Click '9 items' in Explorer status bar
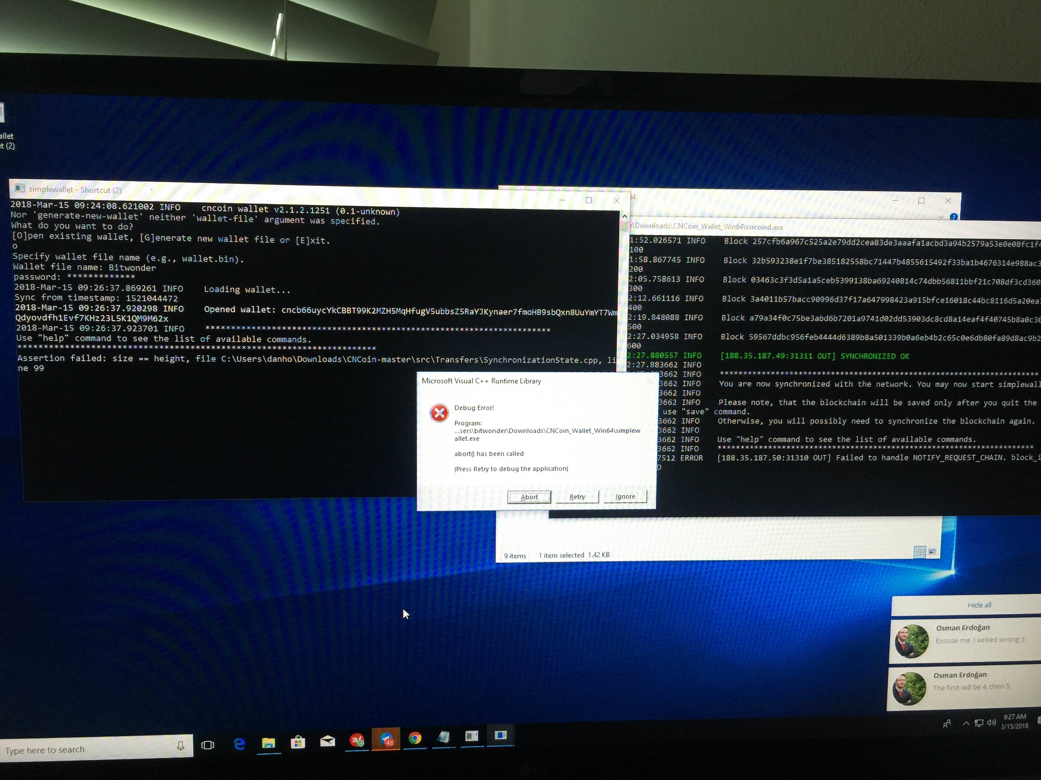This screenshot has width=1041, height=780. pos(515,556)
